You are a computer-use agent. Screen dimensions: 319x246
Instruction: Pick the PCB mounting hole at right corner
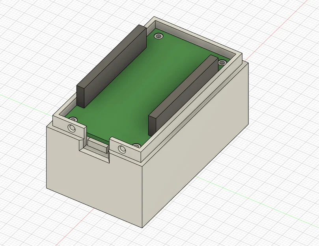(x=222, y=62)
